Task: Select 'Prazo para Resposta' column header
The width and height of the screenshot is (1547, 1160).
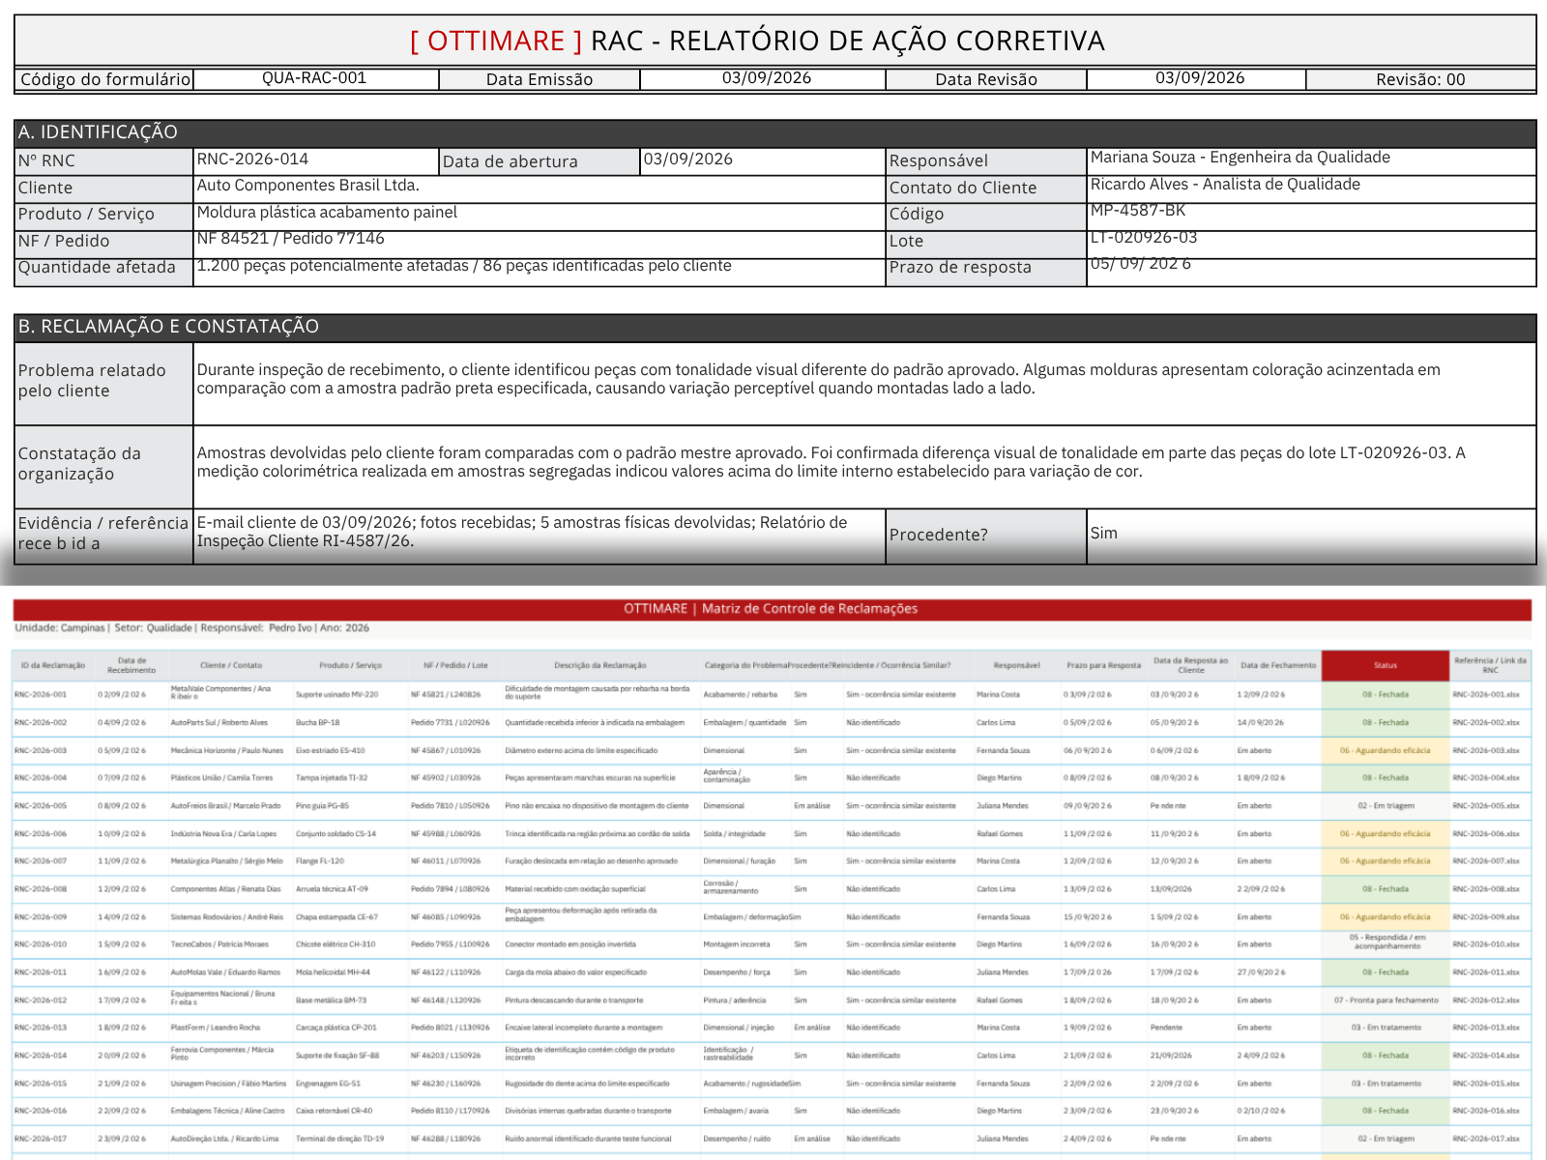Action: (1103, 665)
